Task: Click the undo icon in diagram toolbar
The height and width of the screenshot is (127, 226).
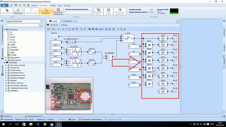Action: pyautogui.click(x=82, y=29)
